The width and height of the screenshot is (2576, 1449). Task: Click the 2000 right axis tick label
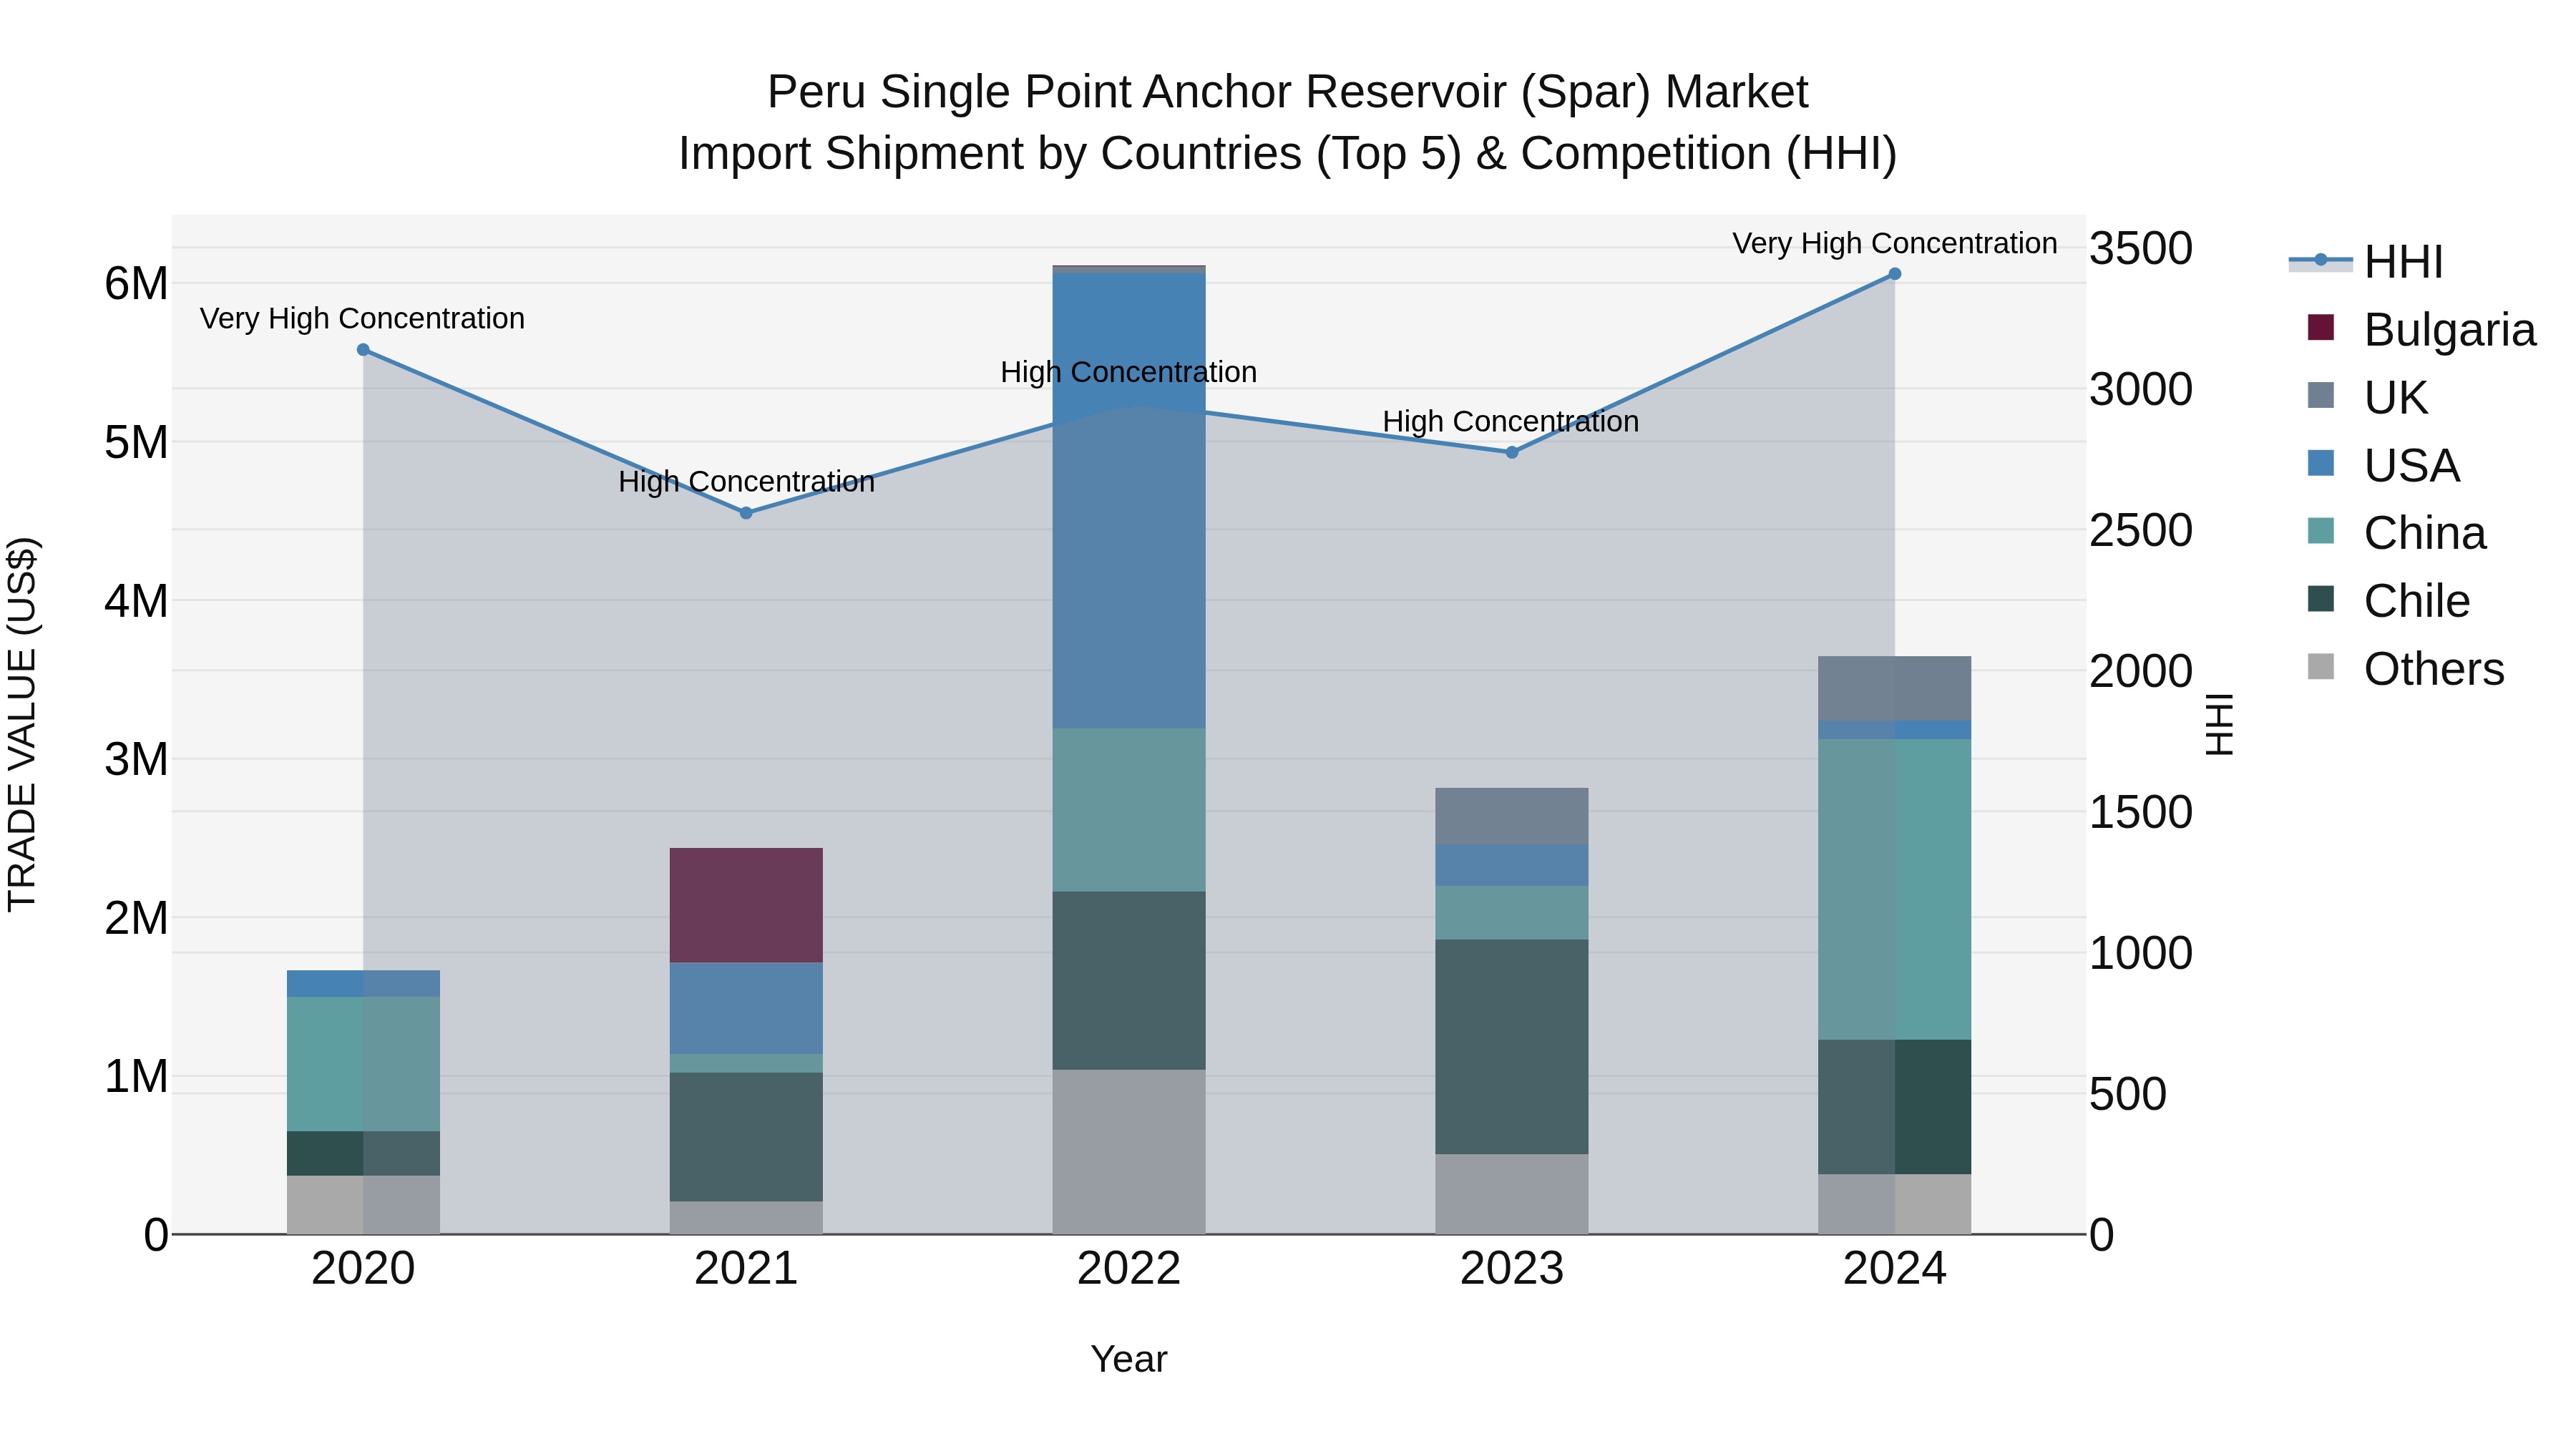(2141, 671)
